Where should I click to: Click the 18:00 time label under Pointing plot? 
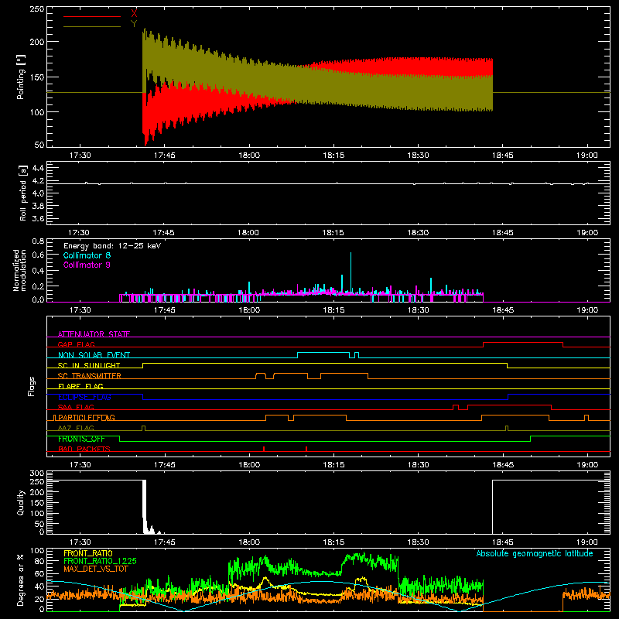pos(249,156)
